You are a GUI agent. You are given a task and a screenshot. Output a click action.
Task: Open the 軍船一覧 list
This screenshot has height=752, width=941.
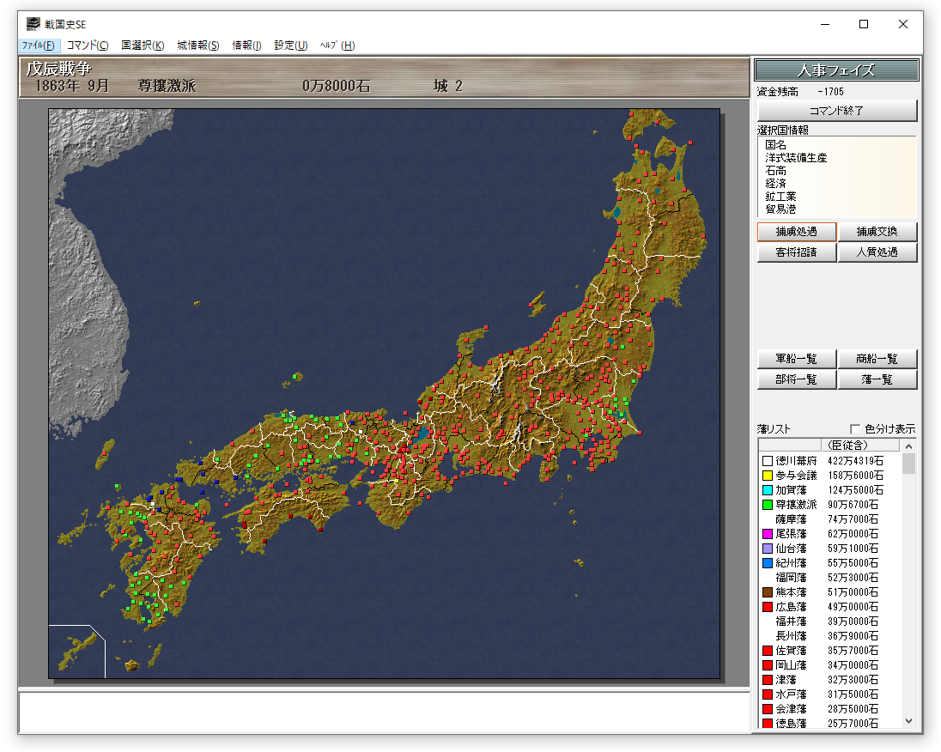[x=796, y=359]
